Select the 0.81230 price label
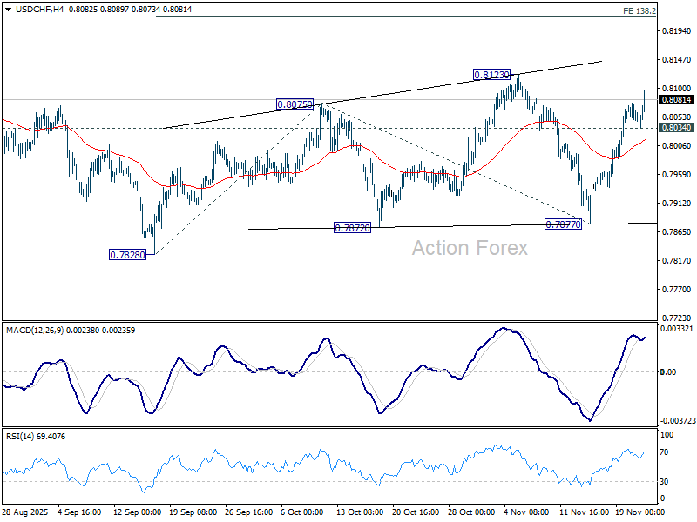 [491, 76]
